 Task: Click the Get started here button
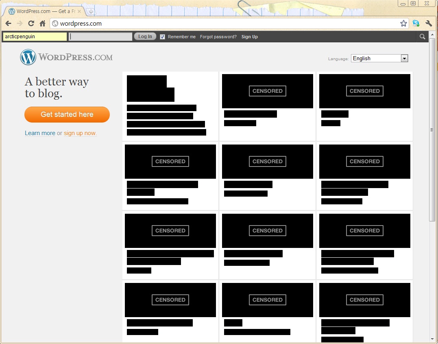[x=67, y=114]
